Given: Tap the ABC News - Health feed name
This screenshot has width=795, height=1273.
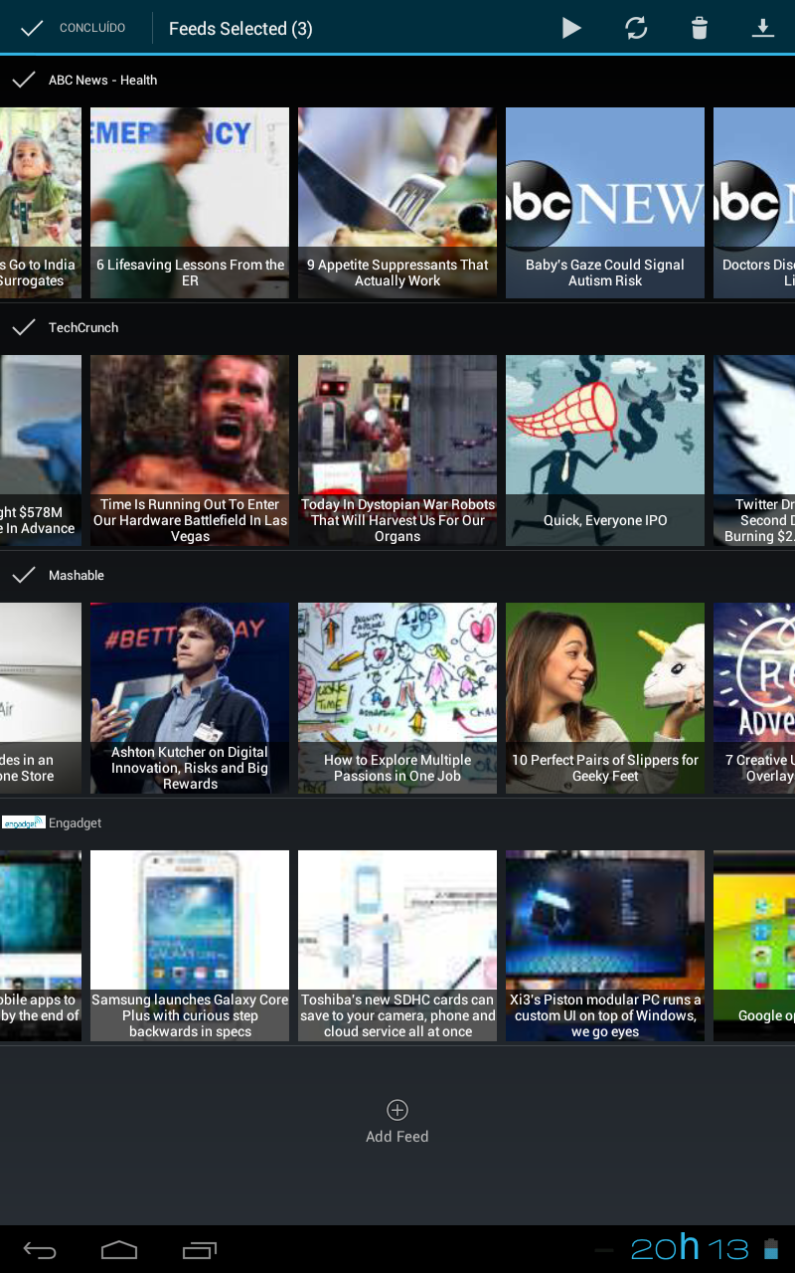Looking at the screenshot, I should [102, 80].
